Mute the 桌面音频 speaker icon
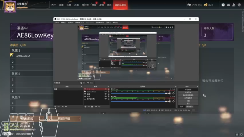This screenshot has height=137, width=244. click(170, 101)
